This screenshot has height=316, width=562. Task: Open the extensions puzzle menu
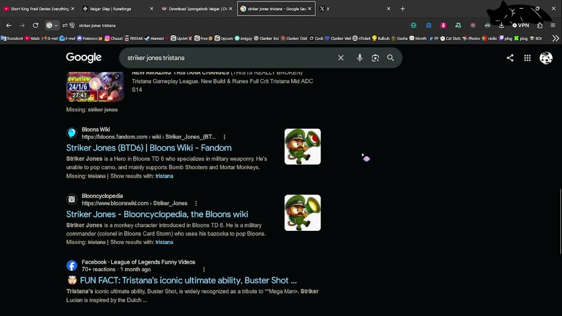pyautogui.click(x=540, y=25)
